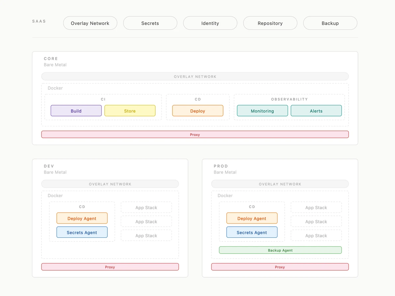Click the Overlay Network pill in SaaS row
This screenshot has width=395, height=296.
[x=90, y=23]
